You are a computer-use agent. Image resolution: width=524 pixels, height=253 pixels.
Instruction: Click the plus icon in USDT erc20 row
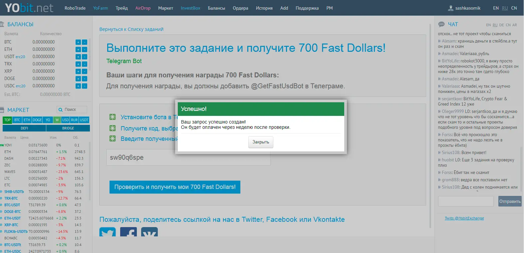click(78, 57)
